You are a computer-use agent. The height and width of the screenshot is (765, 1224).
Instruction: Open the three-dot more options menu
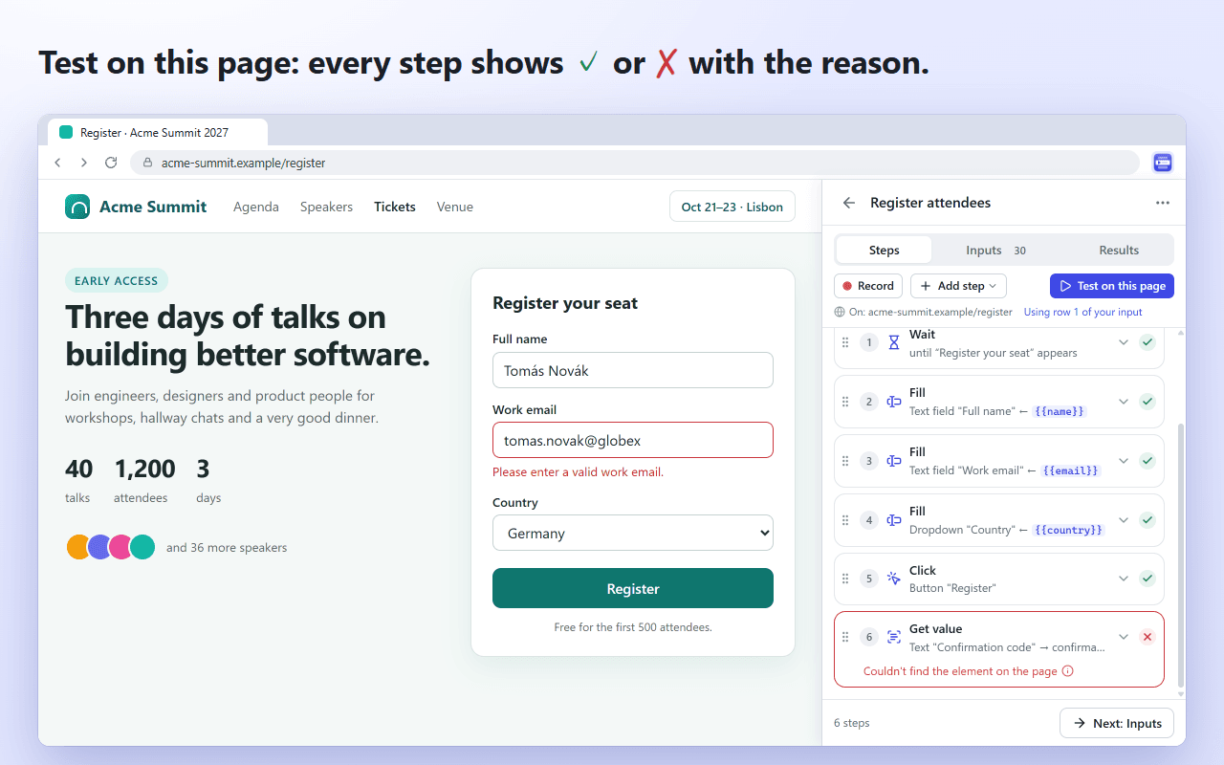(x=1163, y=203)
